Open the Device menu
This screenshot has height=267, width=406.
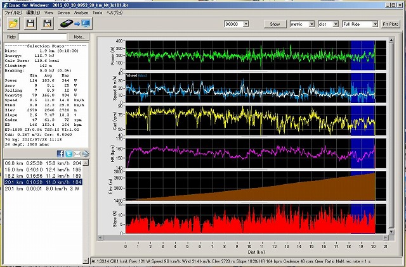pyautogui.click(x=63, y=12)
